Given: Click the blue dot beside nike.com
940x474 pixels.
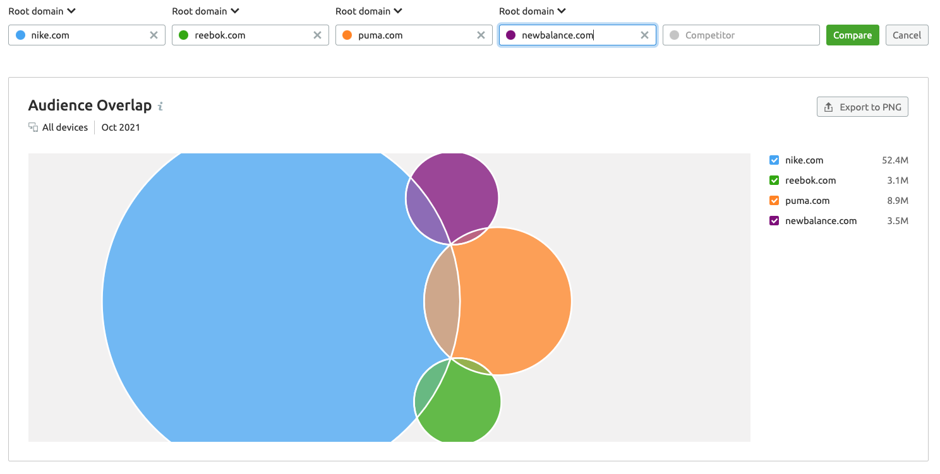Looking at the screenshot, I should pyautogui.click(x=20, y=35).
